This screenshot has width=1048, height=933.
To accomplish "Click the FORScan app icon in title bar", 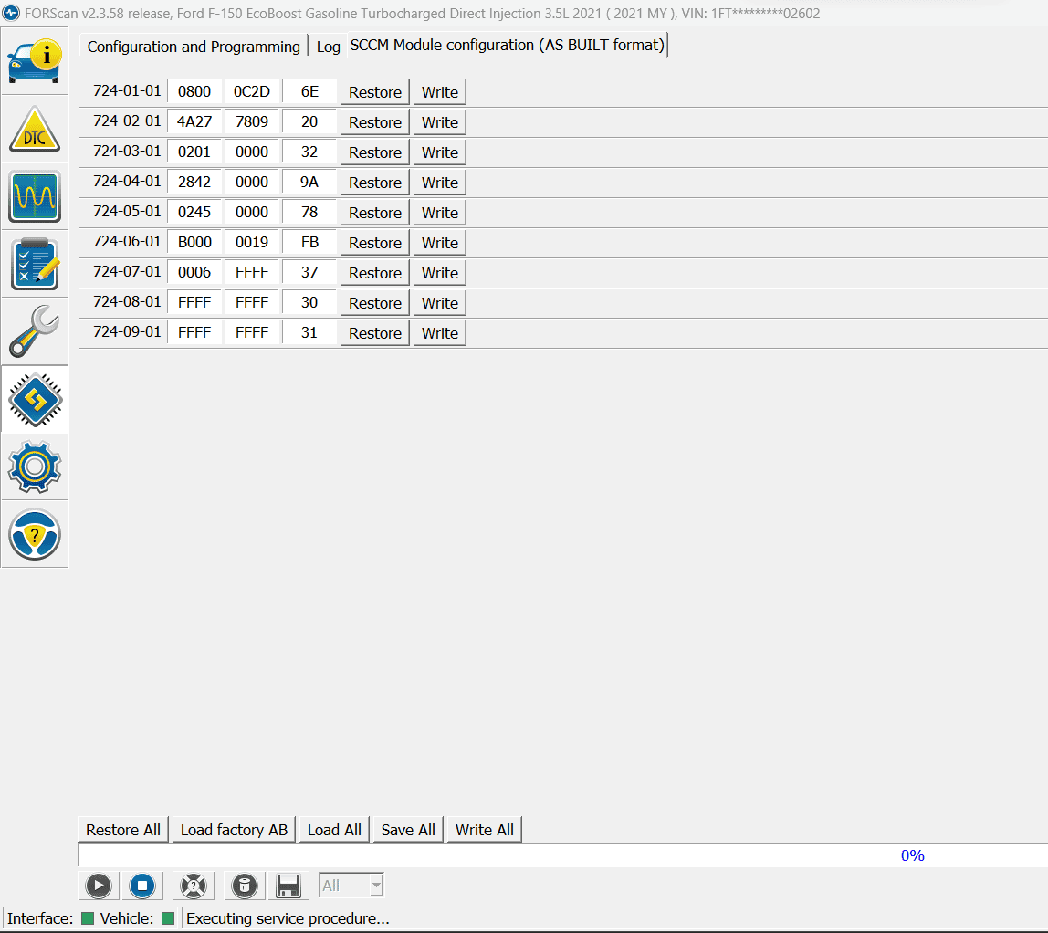I will (11, 13).
